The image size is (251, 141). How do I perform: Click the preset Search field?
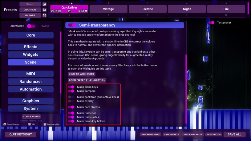(x=30, y=4)
